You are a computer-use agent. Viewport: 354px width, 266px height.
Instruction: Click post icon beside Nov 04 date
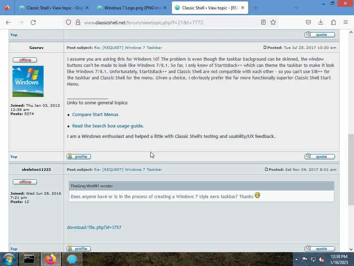(266, 169)
